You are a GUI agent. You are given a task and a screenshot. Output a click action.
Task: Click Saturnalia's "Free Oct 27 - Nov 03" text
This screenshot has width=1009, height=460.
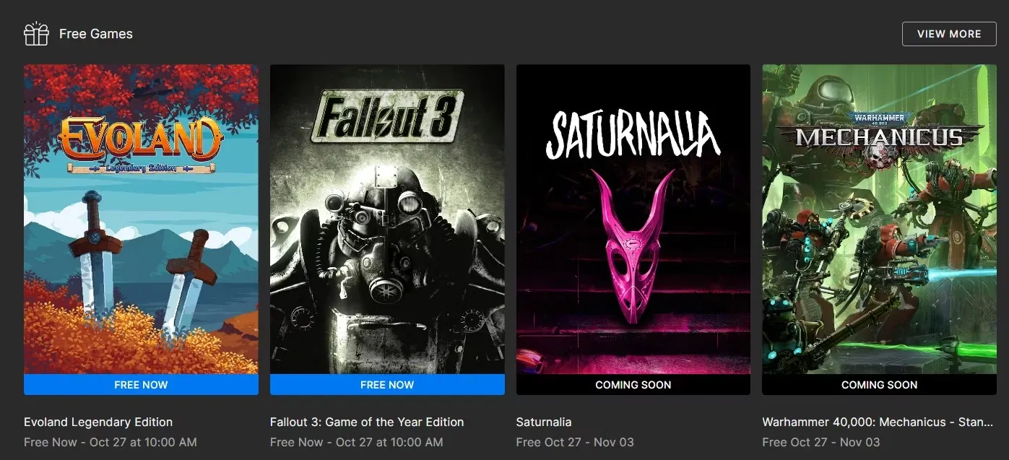pos(575,442)
